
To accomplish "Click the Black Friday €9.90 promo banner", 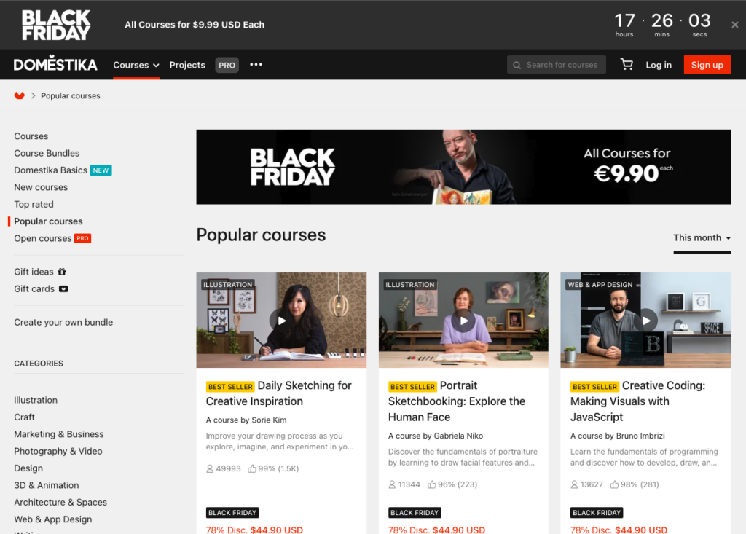I will [463, 167].
